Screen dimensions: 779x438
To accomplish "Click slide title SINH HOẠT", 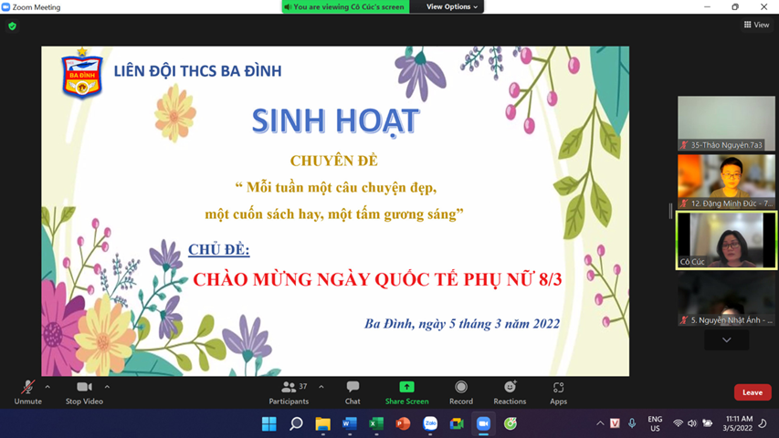I will (x=335, y=121).
